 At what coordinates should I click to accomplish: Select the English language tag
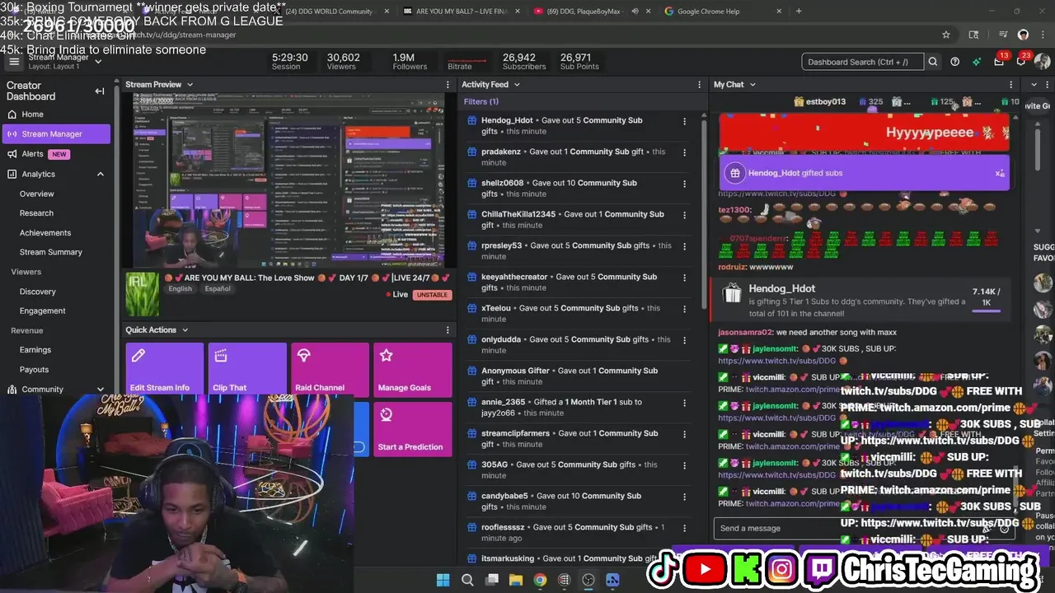(x=180, y=289)
